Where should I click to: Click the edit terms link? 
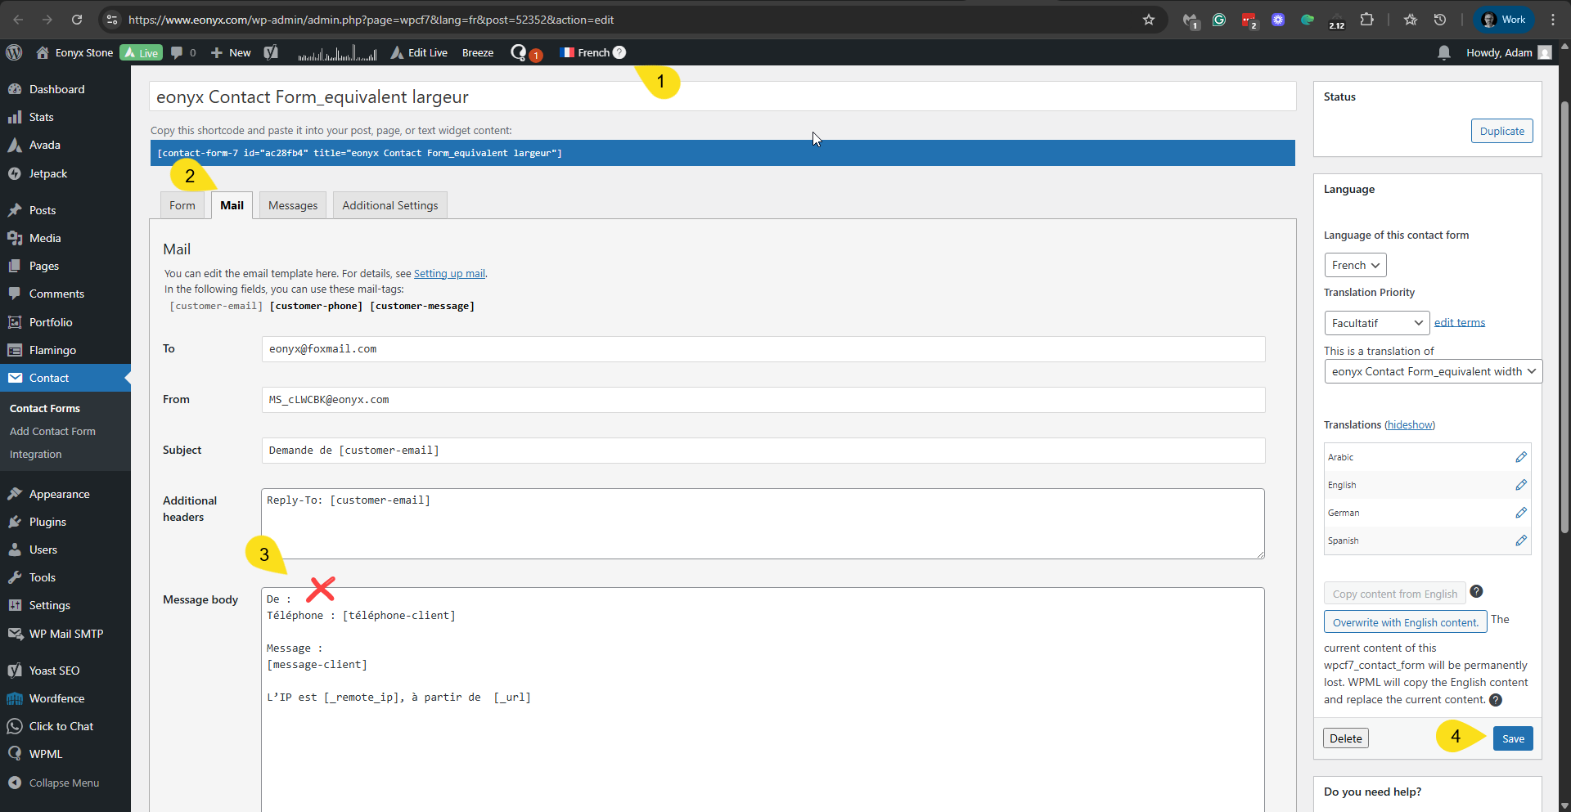click(x=1460, y=322)
